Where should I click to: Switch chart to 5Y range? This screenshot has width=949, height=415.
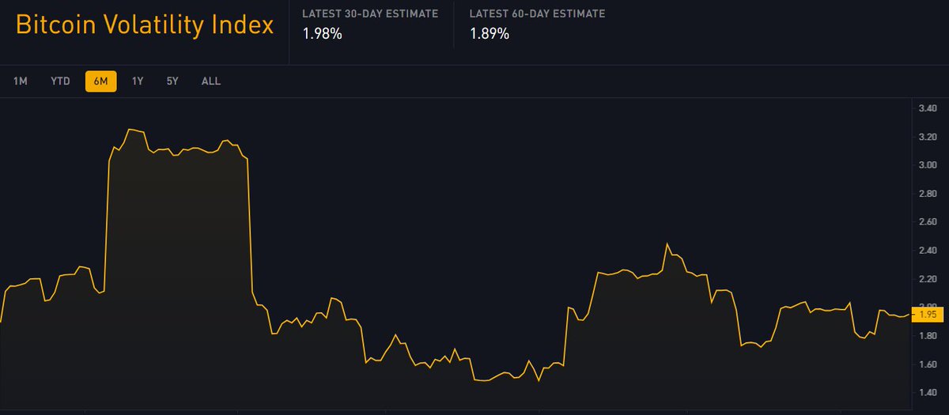point(172,81)
